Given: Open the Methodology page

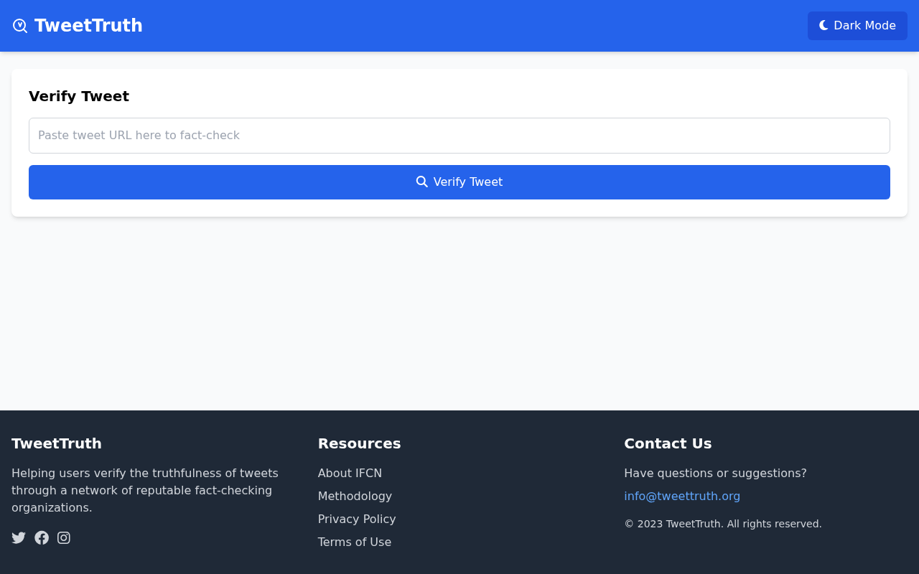Looking at the screenshot, I should 355,496.
